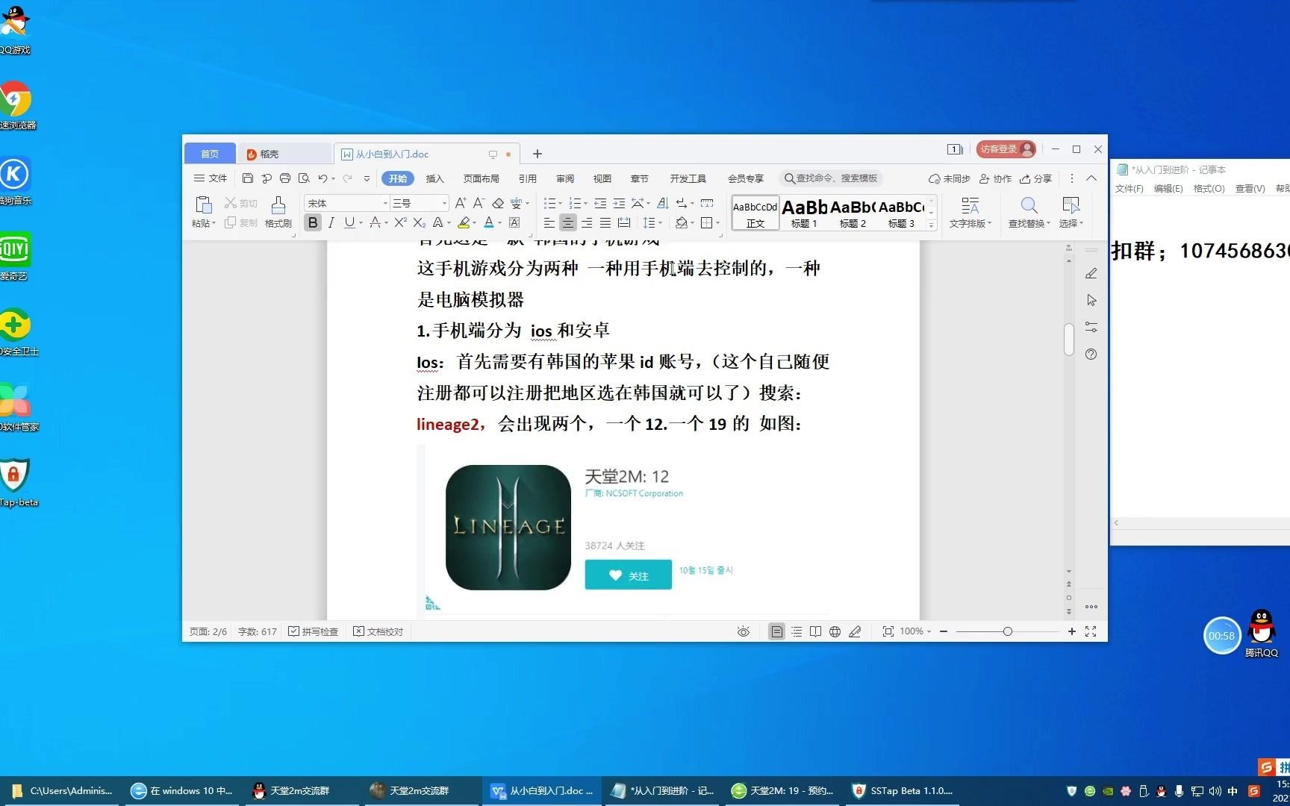Increase font size with the A+ icon

coord(461,203)
